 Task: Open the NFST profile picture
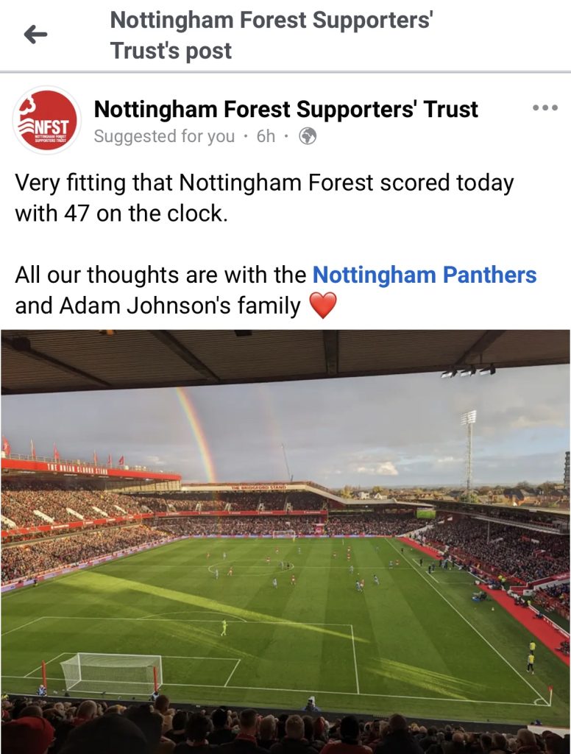pos(47,121)
